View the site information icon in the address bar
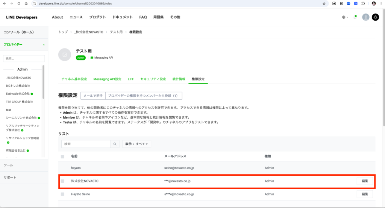Screen dimensions: 385x208 pyautogui.click(x=35, y=3)
